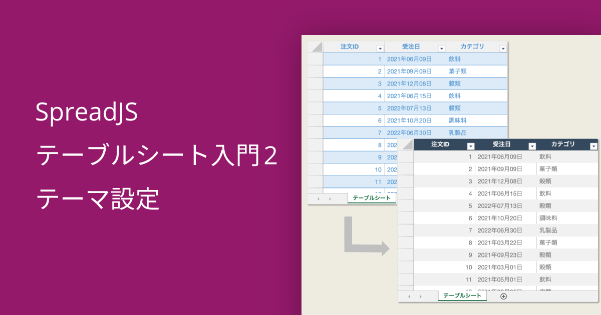
Task: Select テーブルシート tab in the dark-header sheet
Action: [x=462, y=295]
